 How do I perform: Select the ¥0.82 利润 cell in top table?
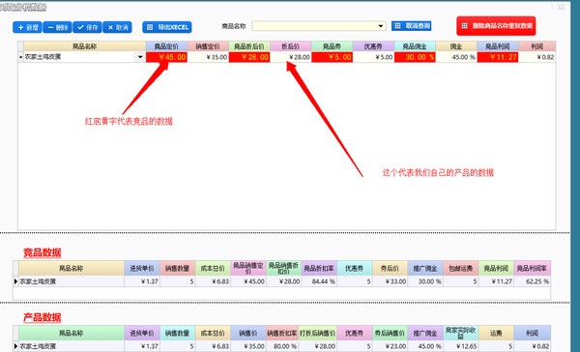(x=537, y=57)
